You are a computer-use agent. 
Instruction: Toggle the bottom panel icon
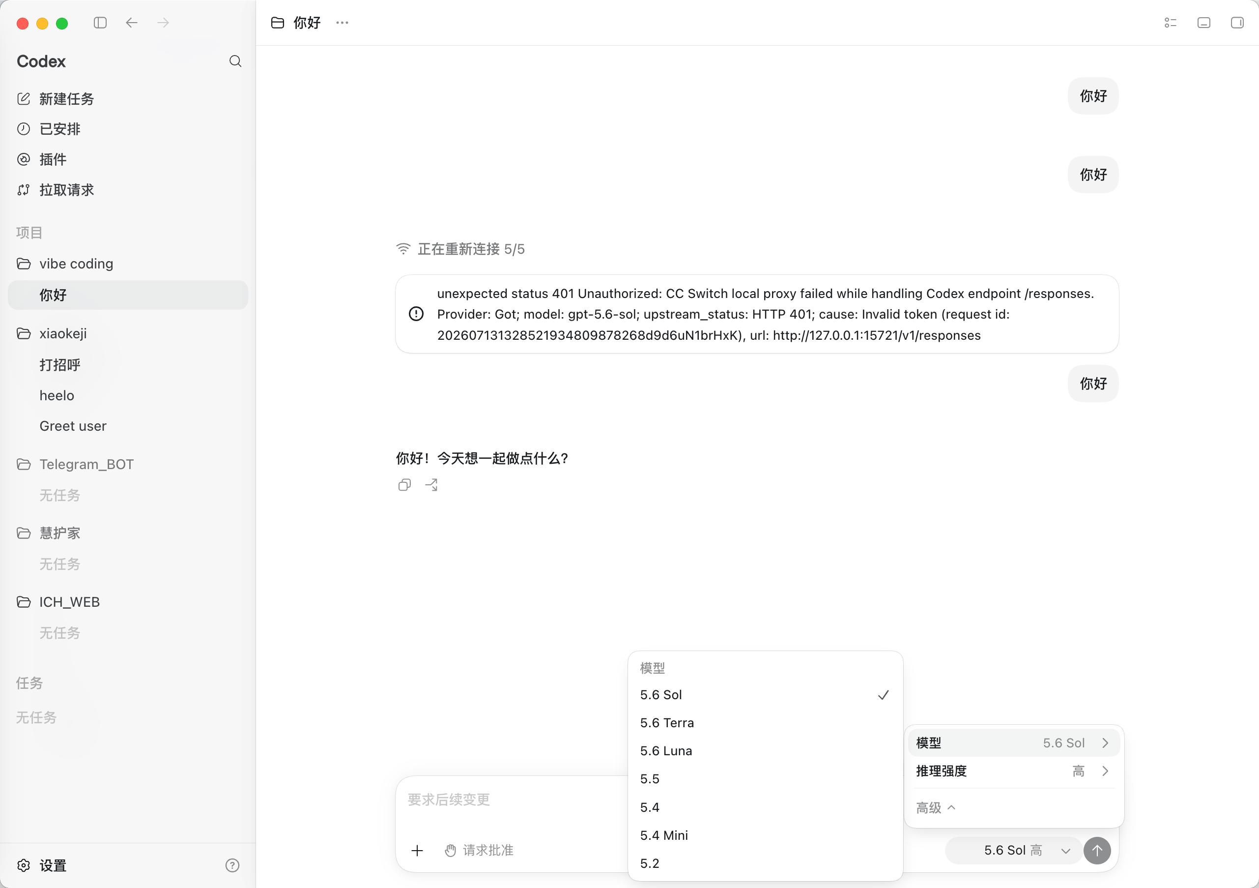1203,23
